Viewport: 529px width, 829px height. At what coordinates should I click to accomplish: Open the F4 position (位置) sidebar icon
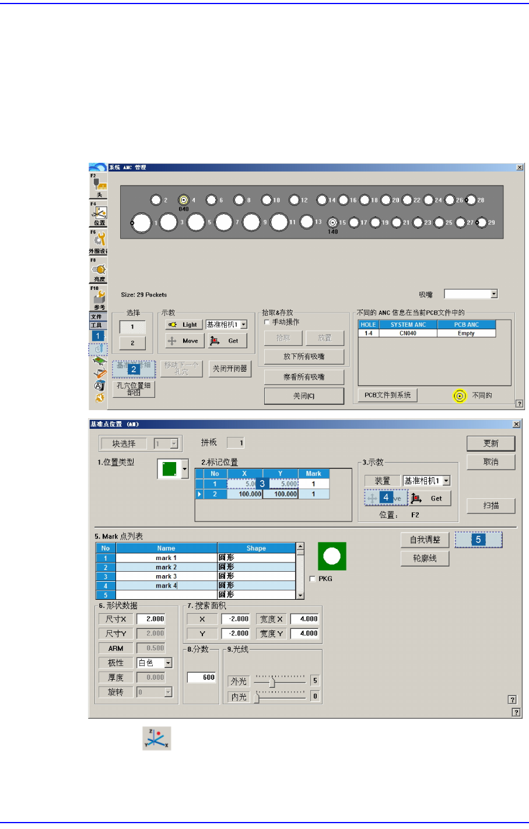coord(99,214)
